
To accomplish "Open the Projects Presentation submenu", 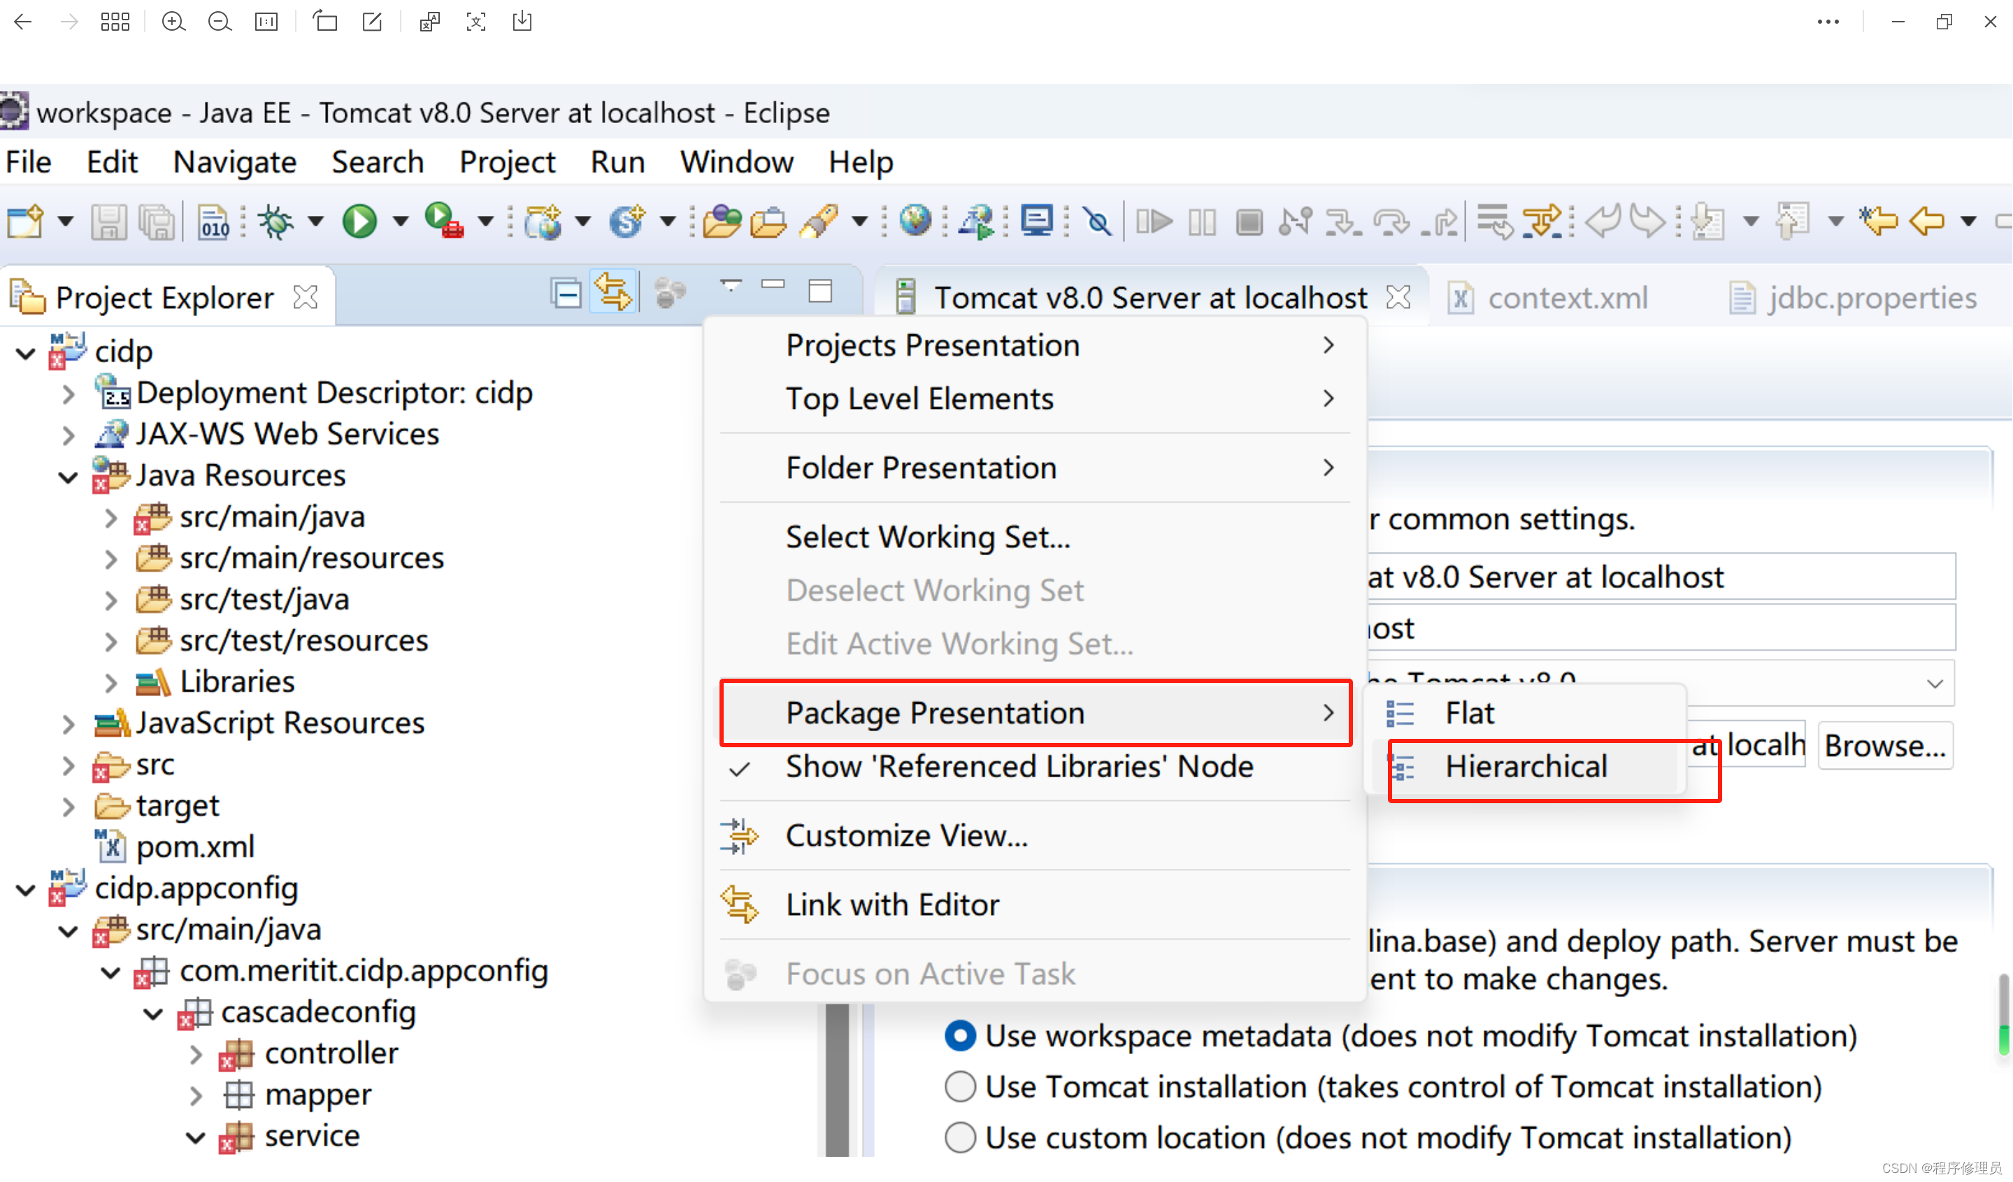I will click(1036, 346).
